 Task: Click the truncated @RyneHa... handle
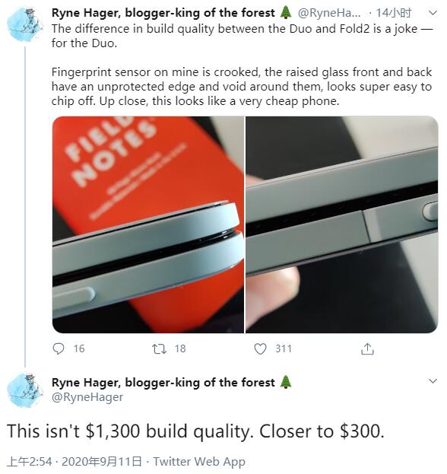tap(329, 13)
